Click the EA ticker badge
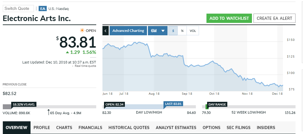Viewport: 303px width, 134px height. pyautogui.click(x=43, y=9)
